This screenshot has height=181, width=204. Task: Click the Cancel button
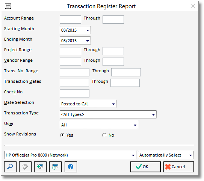click(x=178, y=167)
